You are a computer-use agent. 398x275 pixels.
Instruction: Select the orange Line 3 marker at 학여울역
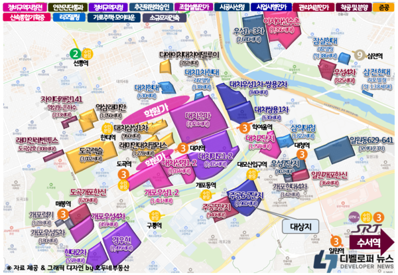click(245, 128)
